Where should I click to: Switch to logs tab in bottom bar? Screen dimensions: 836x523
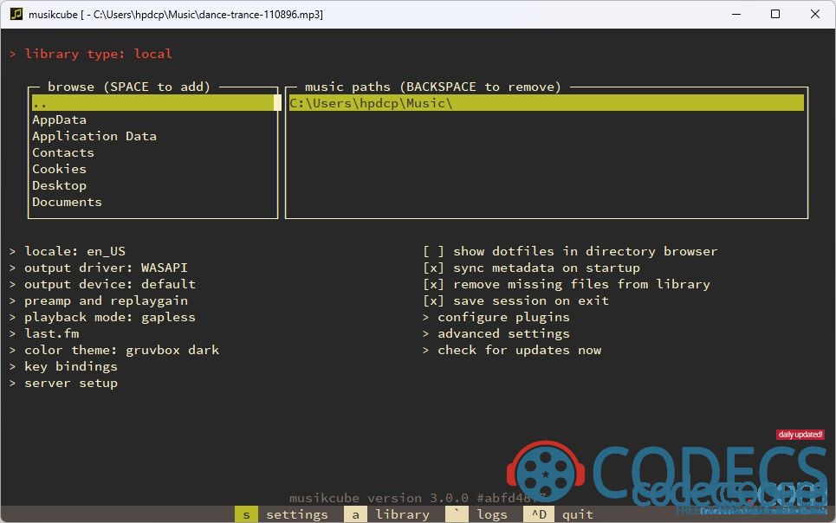(x=491, y=514)
